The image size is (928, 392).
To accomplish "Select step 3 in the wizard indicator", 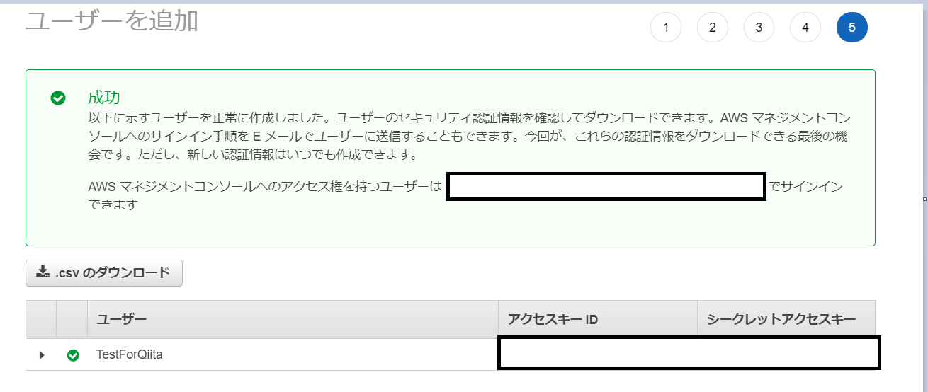I will click(x=759, y=28).
